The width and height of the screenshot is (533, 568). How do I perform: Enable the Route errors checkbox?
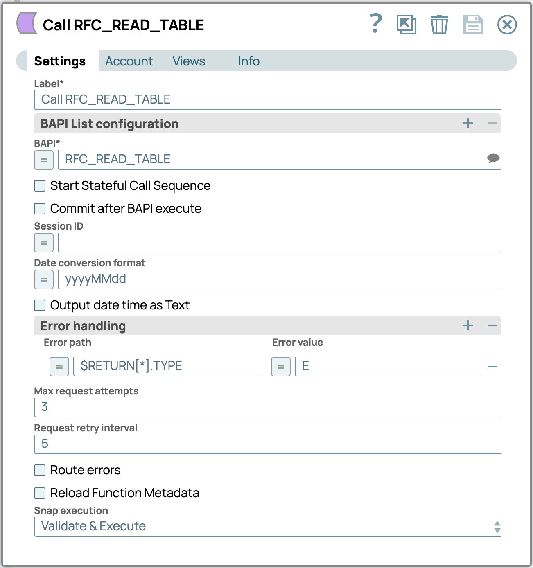tap(40, 470)
